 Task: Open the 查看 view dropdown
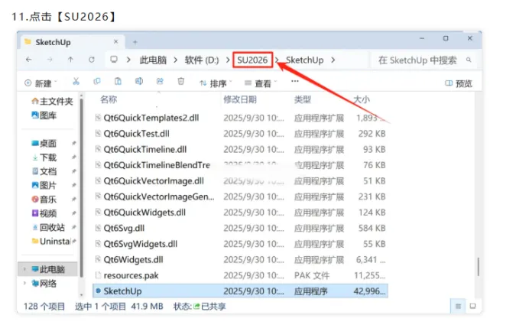click(261, 83)
